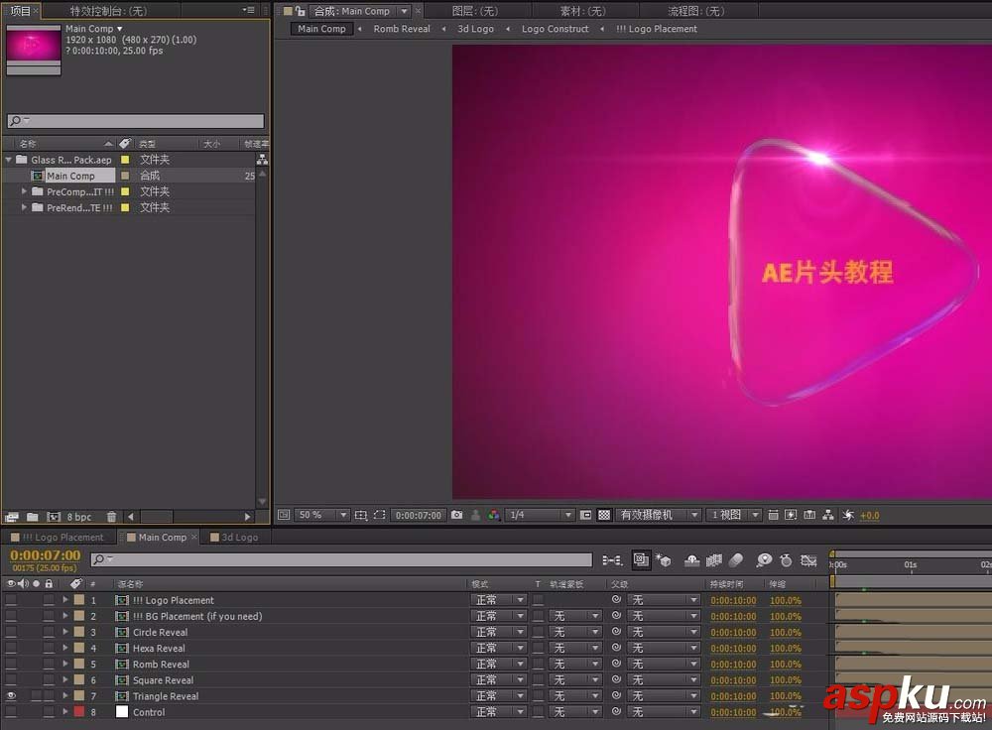This screenshot has height=730, width=992.
Task: Delete selected item with trash icon
Action: (x=111, y=517)
